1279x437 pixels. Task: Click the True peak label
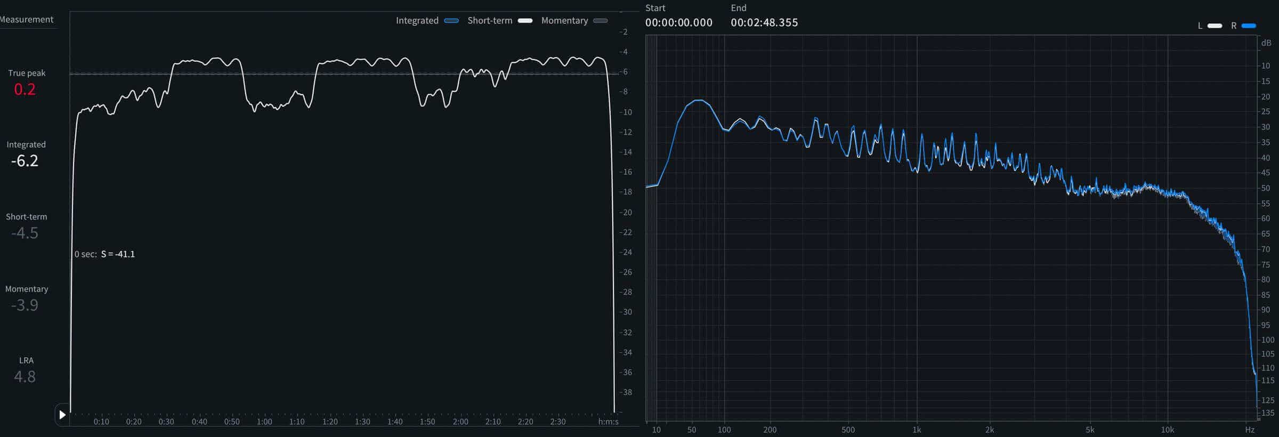[27, 73]
